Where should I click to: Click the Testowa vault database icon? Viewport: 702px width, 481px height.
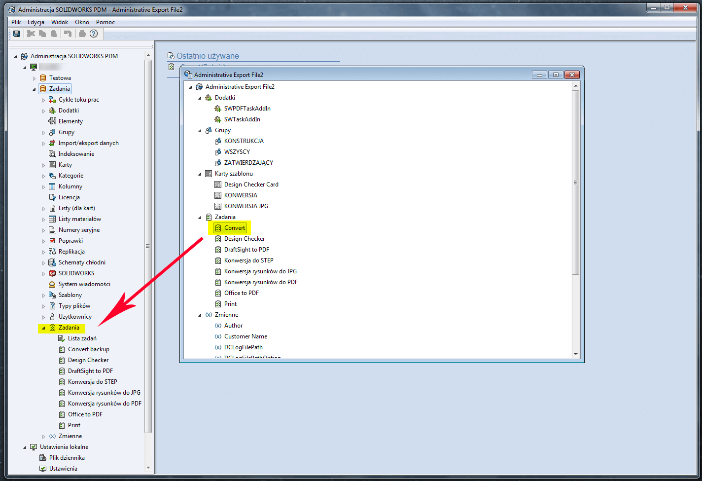(43, 78)
